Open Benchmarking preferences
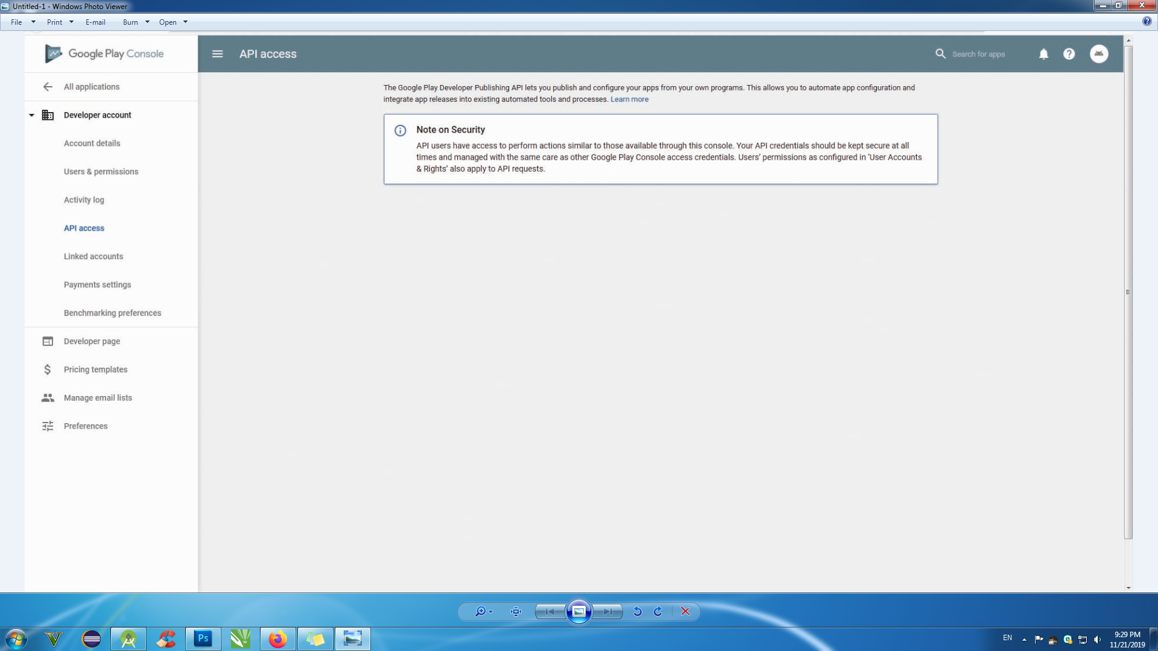This screenshot has width=1158, height=651. point(112,313)
